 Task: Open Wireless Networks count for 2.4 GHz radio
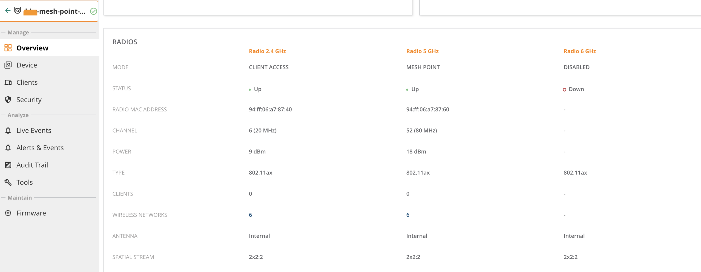click(250, 215)
